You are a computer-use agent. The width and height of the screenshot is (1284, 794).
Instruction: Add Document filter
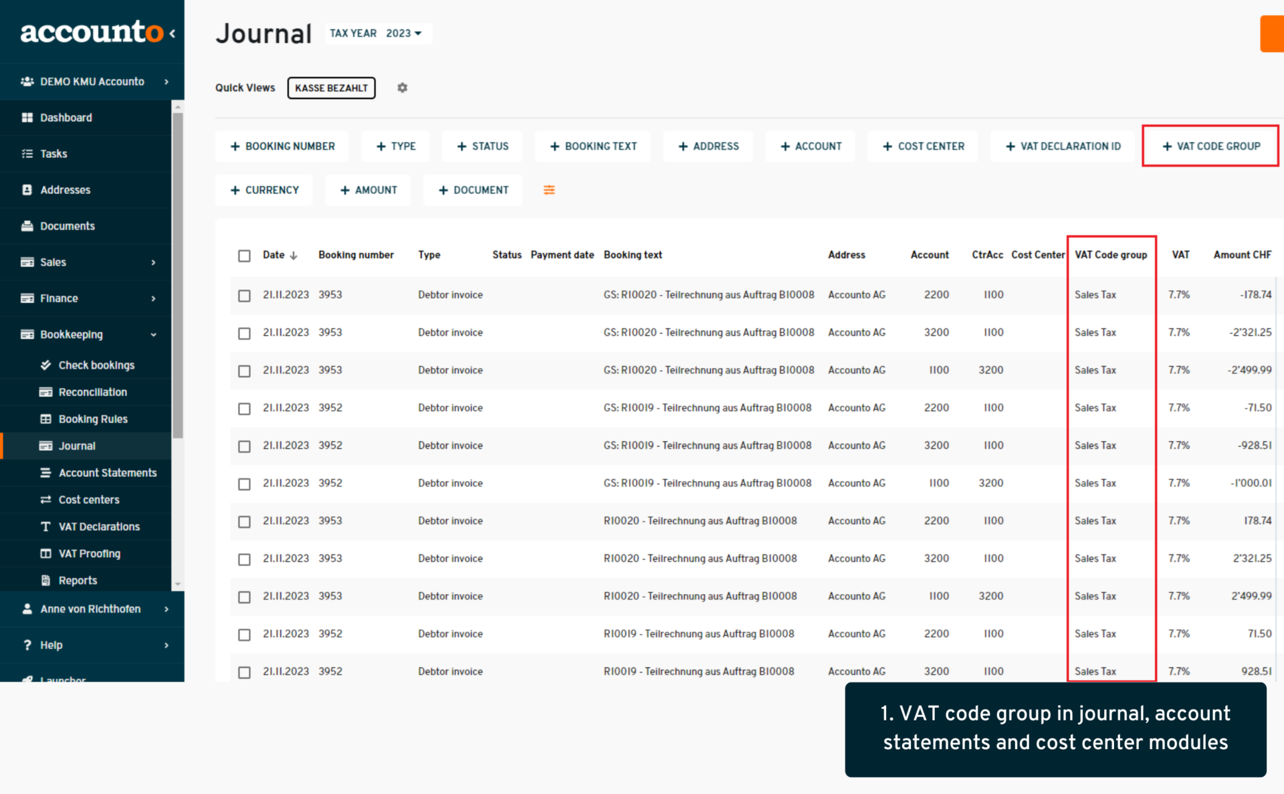point(473,190)
